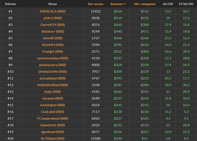The width and height of the screenshot is (197, 141).
Task: Select rank cell #10
Action: tap(11, 72)
